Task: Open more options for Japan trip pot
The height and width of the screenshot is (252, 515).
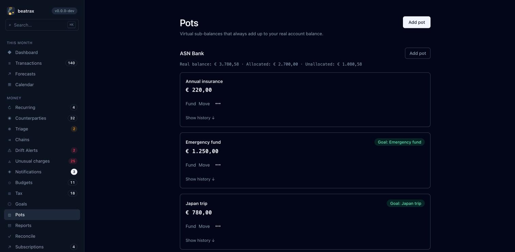Action: click(x=218, y=226)
